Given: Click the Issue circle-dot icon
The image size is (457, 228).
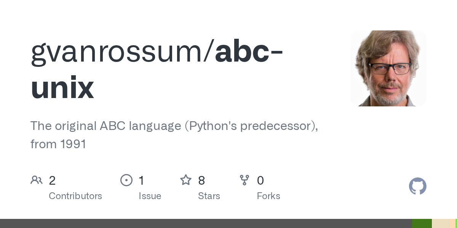Looking at the screenshot, I should (x=126, y=180).
